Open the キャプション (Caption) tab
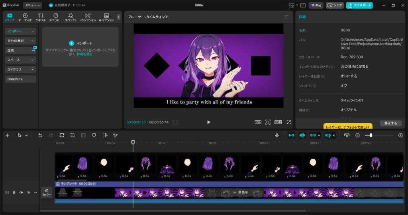Screen dimensions: 408x215 [x=106, y=17]
